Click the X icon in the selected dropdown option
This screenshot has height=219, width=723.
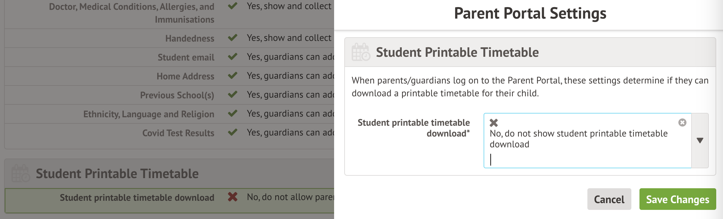494,123
